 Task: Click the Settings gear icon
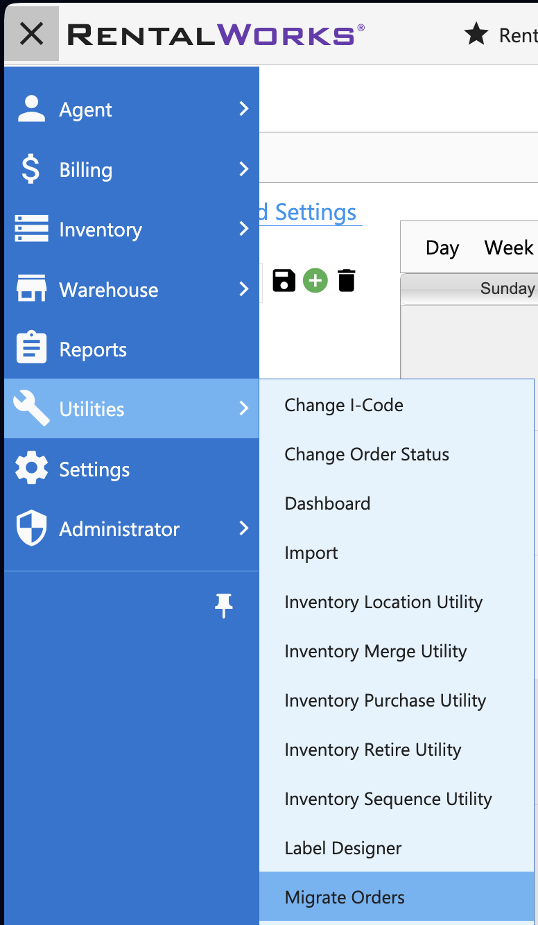[31, 469]
